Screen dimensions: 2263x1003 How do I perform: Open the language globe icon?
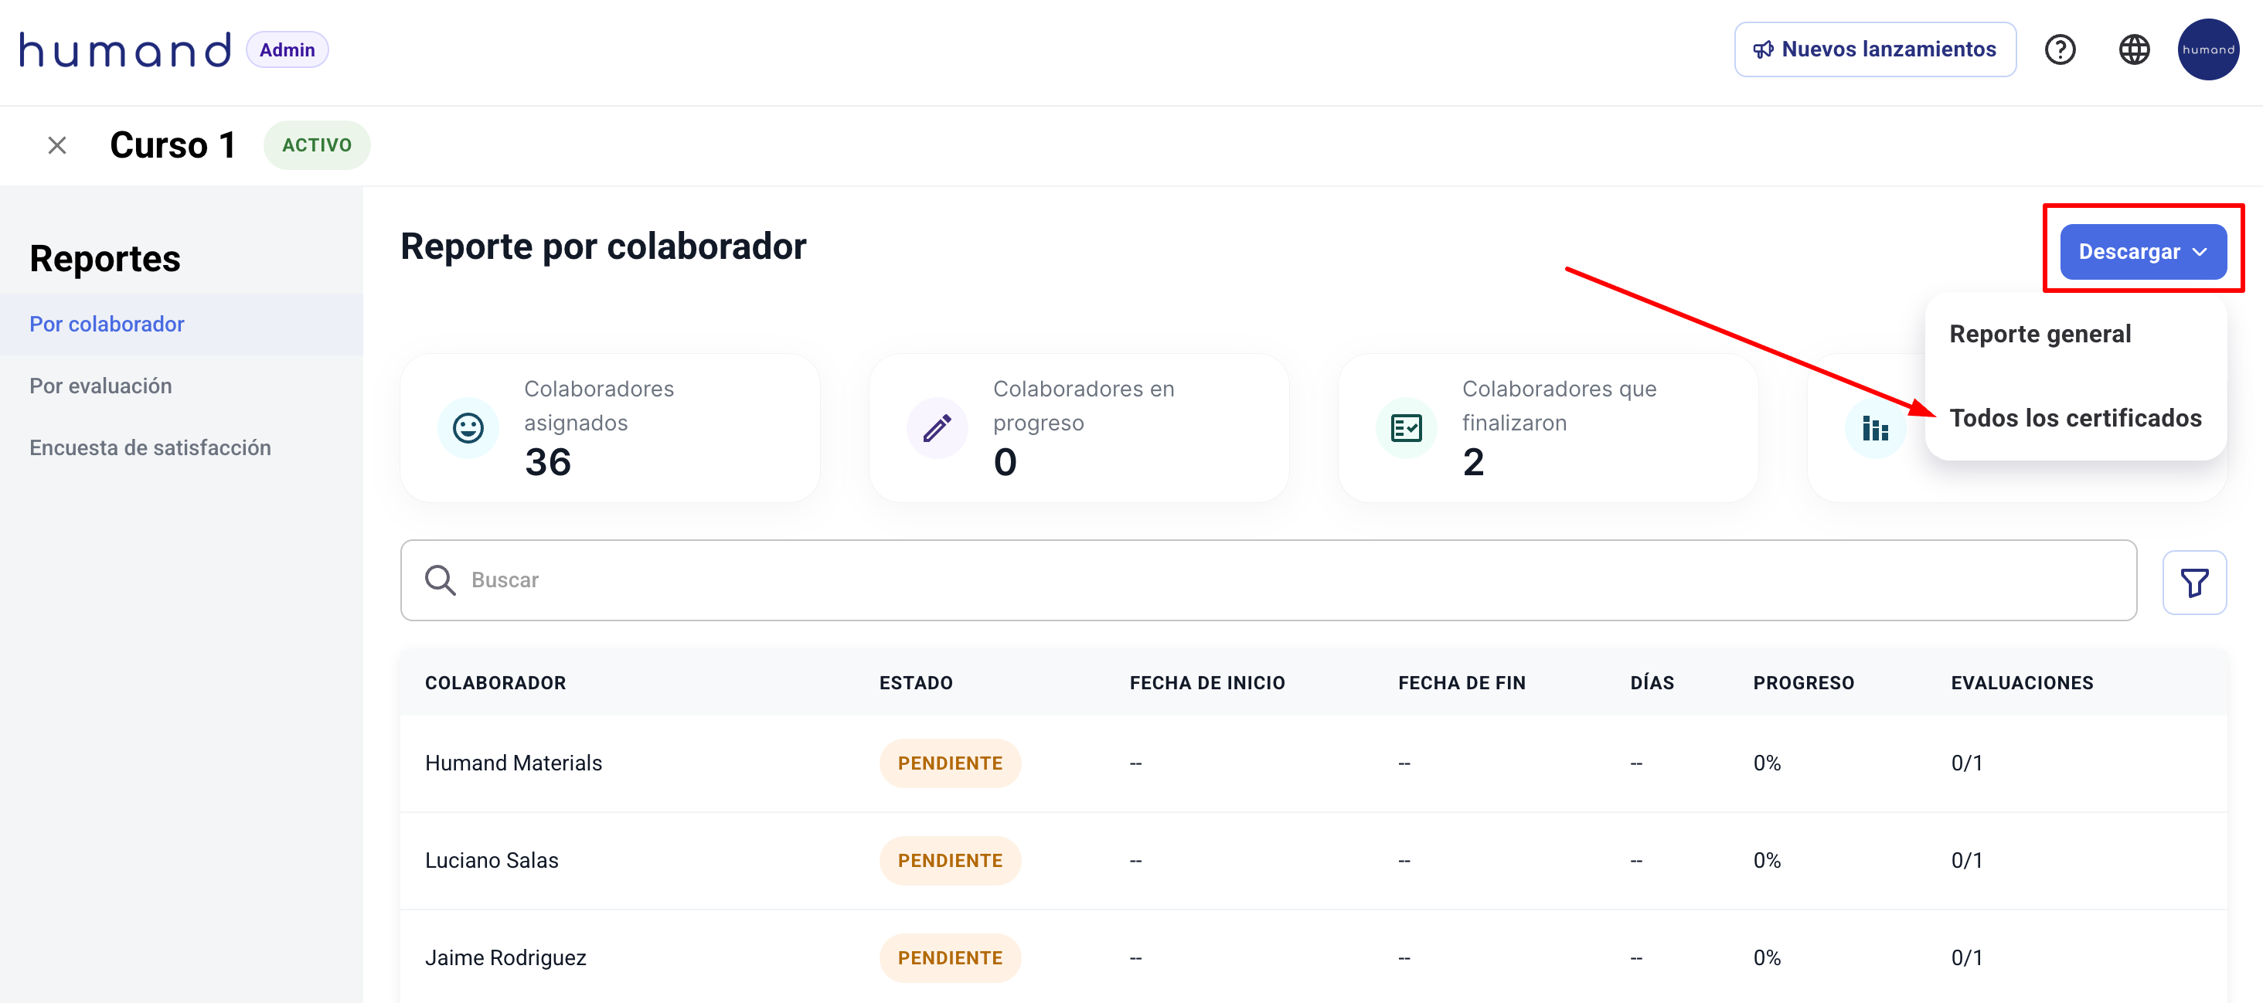[2134, 50]
